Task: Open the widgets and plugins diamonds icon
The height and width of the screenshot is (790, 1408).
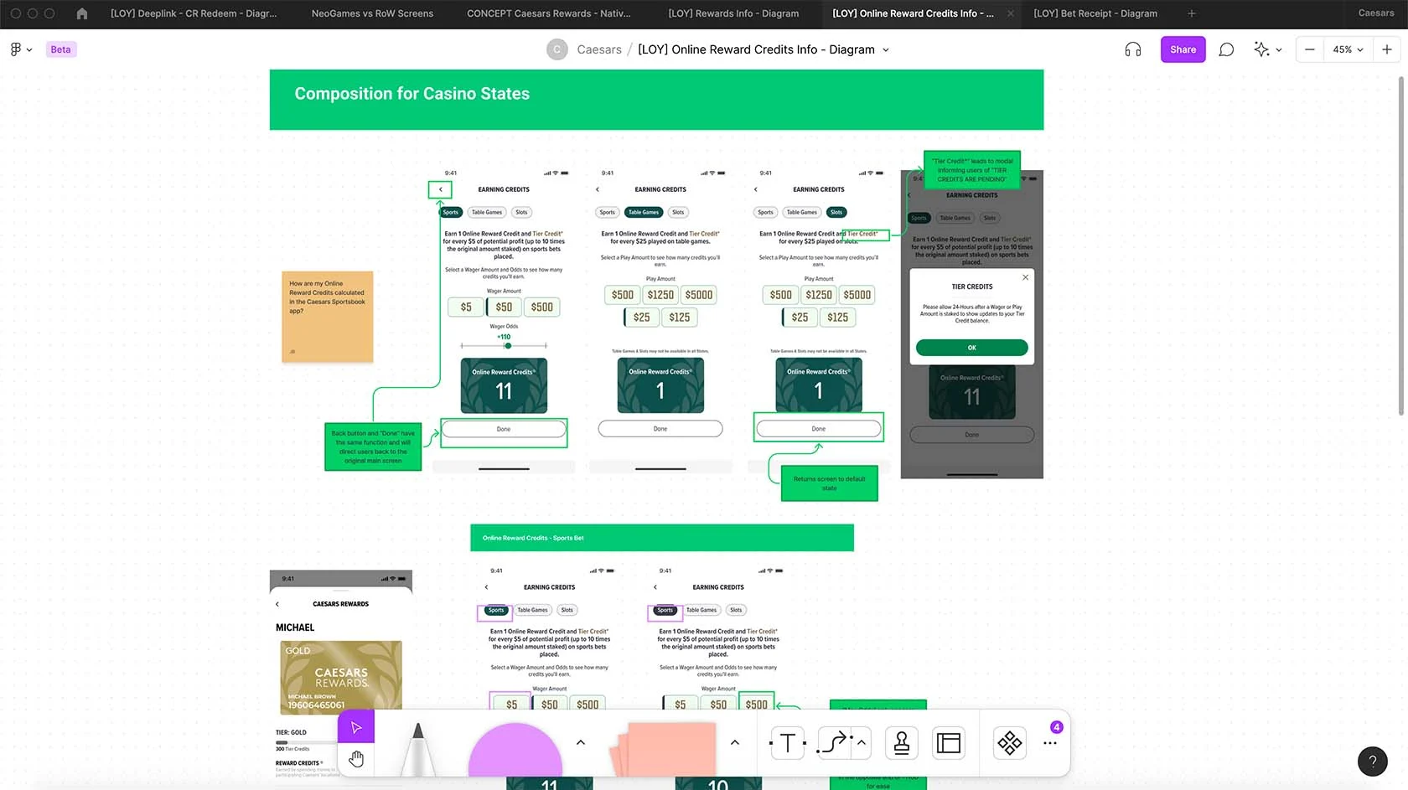Action: (x=1010, y=743)
